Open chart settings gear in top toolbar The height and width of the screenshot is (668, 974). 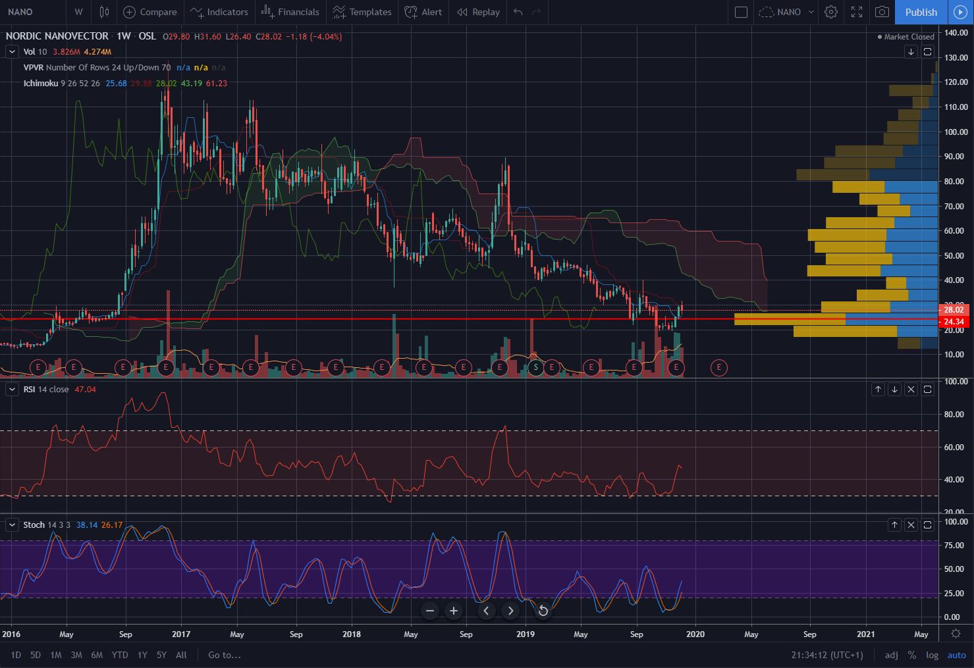click(831, 12)
